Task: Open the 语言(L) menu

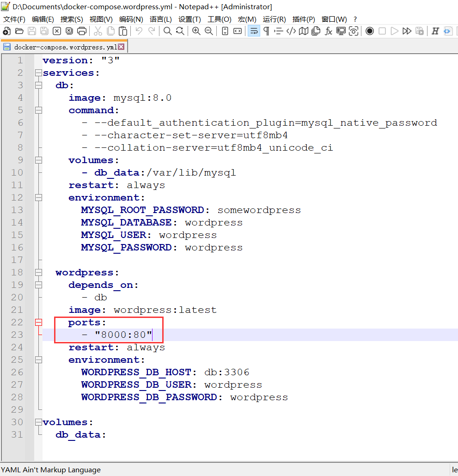Action: coord(160,19)
